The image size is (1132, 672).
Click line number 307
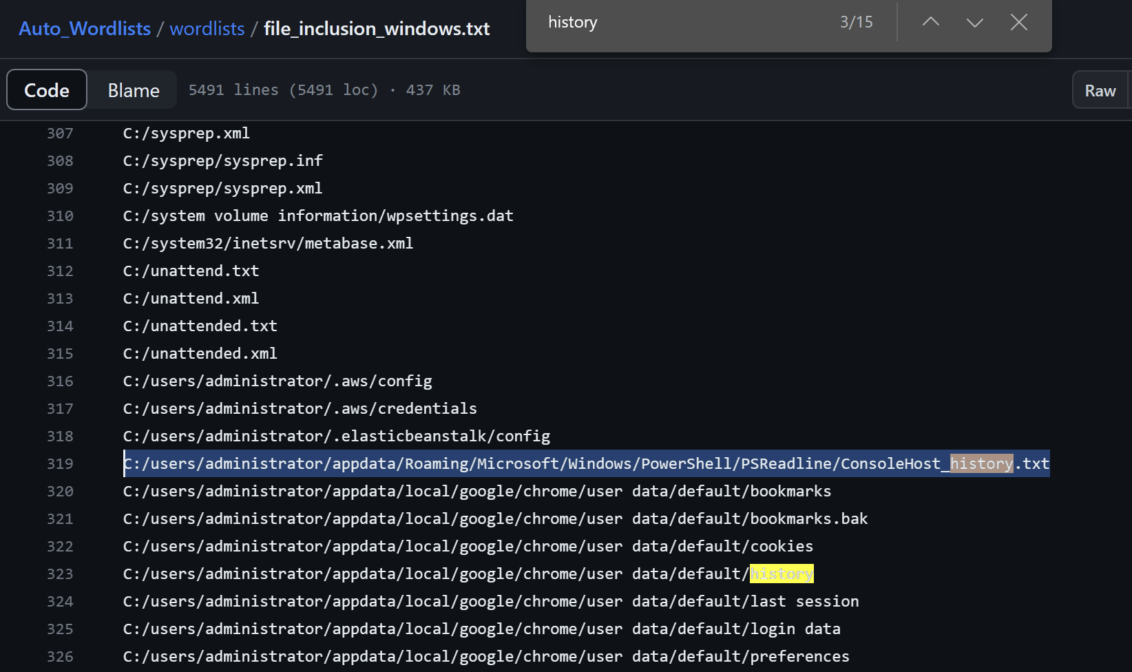pyautogui.click(x=60, y=134)
